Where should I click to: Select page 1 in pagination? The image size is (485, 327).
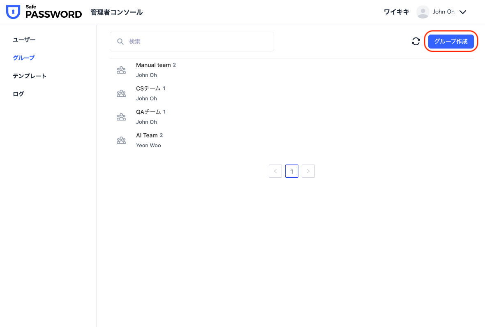click(292, 171)
